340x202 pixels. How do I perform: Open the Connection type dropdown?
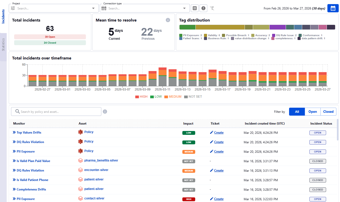pyautogui.click(x=184, y=8)
